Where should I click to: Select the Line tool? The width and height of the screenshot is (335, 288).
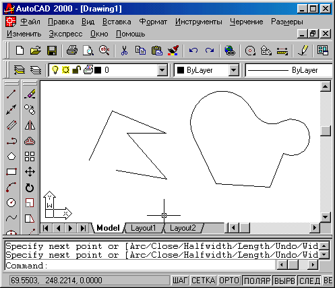point(11,94)
